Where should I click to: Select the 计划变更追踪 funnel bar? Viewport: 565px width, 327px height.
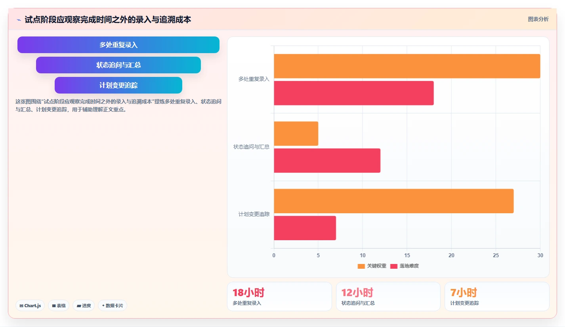[118, 85]
